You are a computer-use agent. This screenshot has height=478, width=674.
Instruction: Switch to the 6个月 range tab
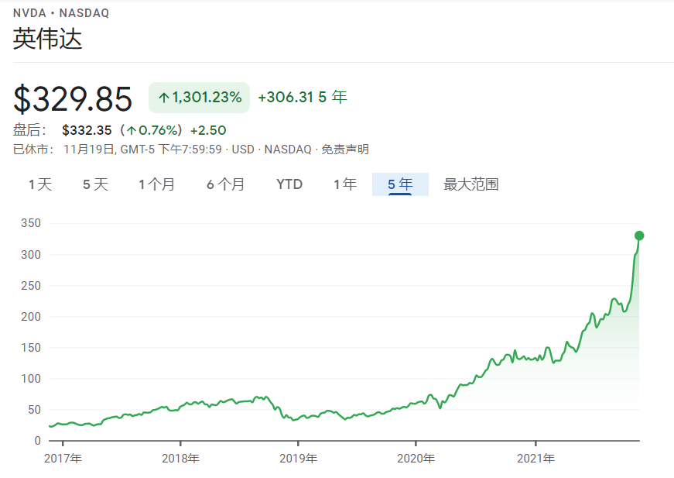pos(224,184)
